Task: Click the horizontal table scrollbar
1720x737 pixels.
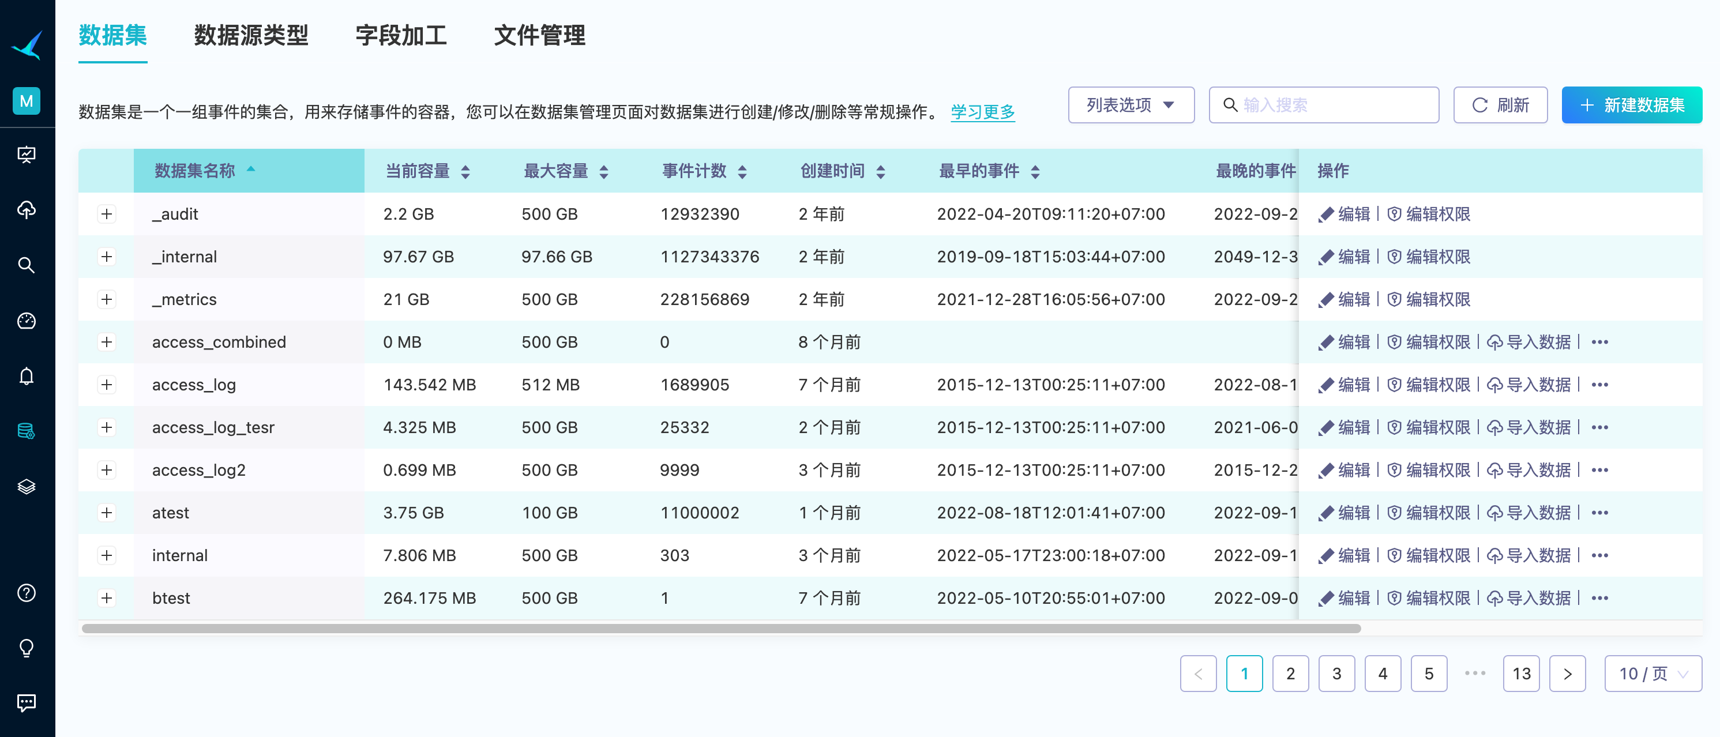Action: point(721,628)
